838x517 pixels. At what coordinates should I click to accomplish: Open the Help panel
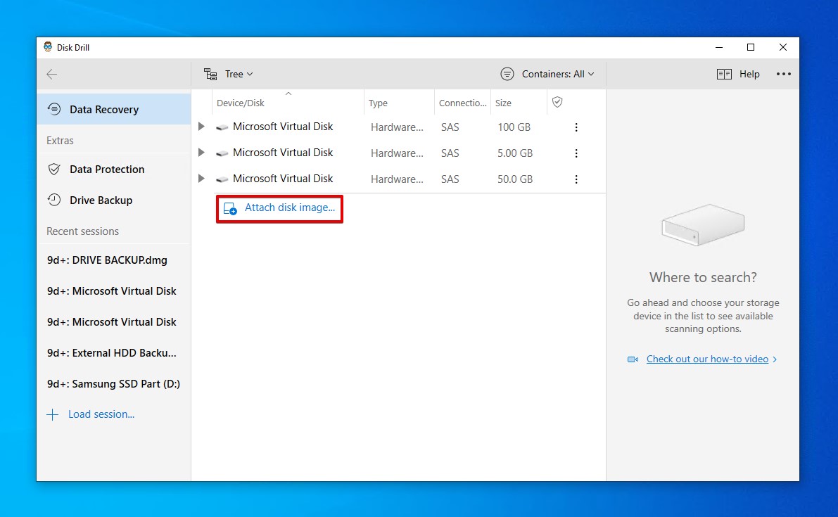tap(738, 75)
